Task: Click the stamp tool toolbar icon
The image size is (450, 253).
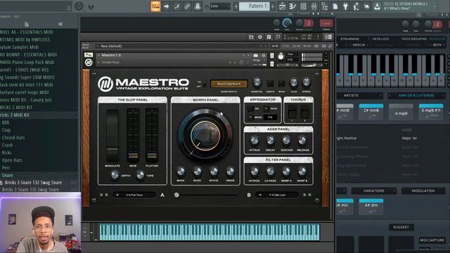Action: point(198,6)
